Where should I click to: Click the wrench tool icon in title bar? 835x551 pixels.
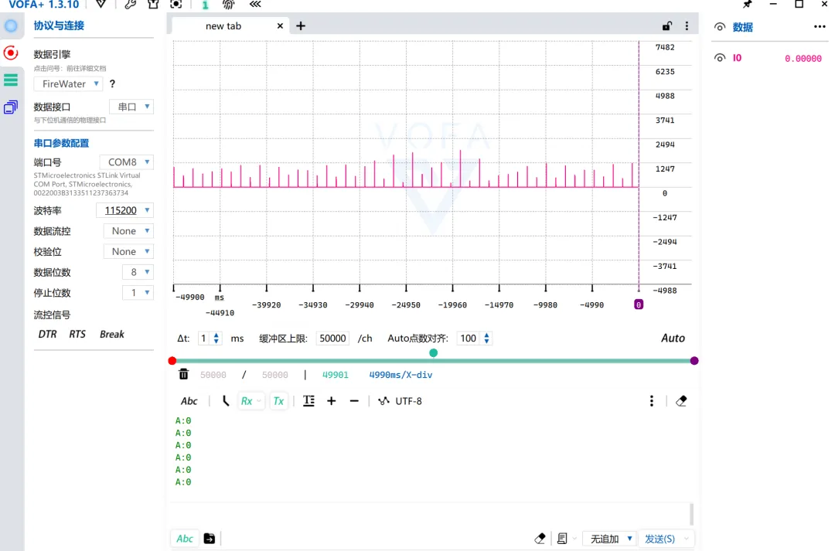[x=130, y=5]
